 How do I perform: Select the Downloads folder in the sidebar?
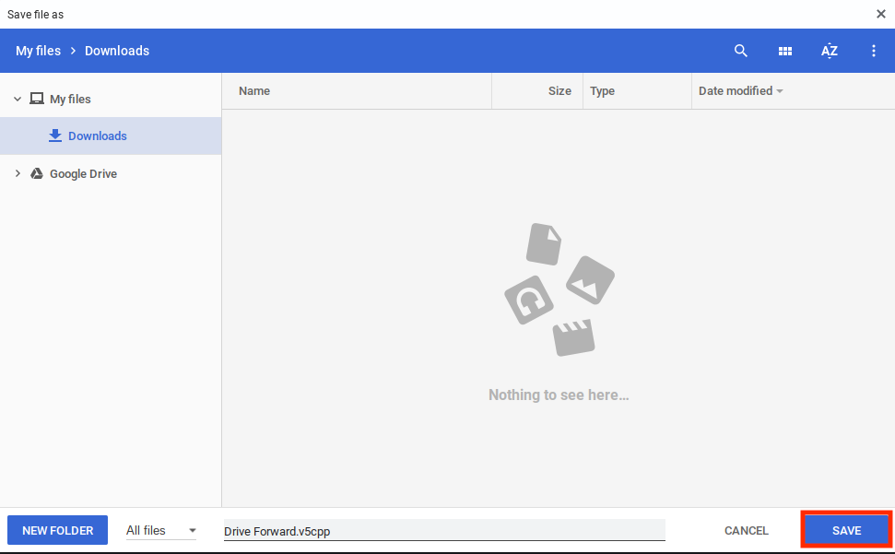(x=98, y=136)
